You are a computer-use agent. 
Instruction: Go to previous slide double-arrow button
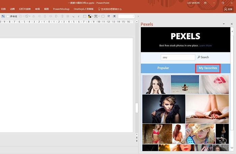pos(137,138)
